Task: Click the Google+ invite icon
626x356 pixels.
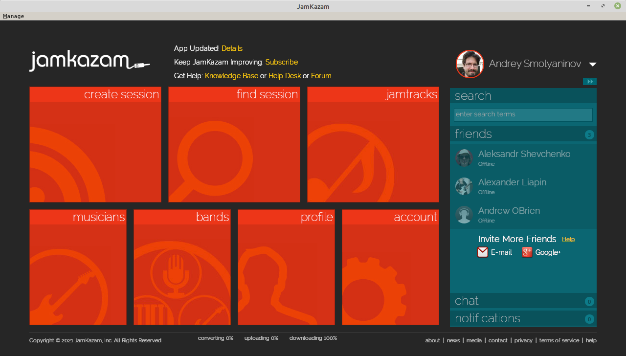Action: point(527,252)
